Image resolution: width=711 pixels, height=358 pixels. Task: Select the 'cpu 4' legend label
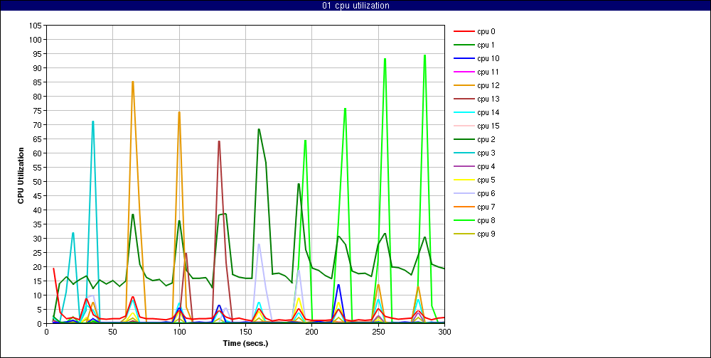[x=486, y=166]
